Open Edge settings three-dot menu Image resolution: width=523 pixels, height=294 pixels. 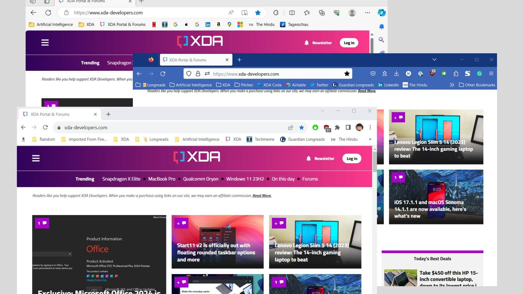[x=367, y=13]
